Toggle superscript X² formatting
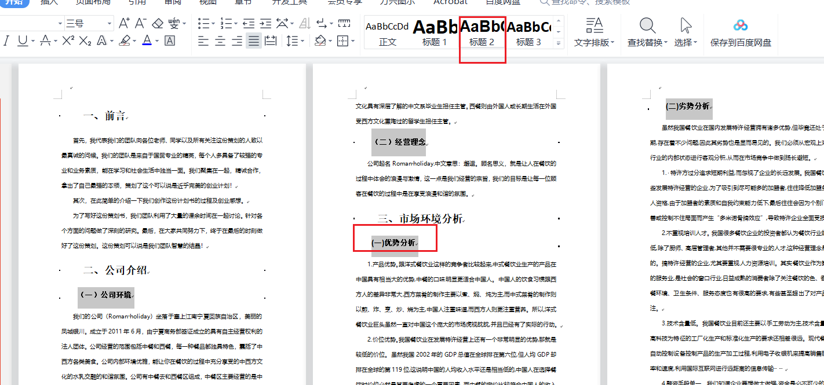 coord(68,41)
